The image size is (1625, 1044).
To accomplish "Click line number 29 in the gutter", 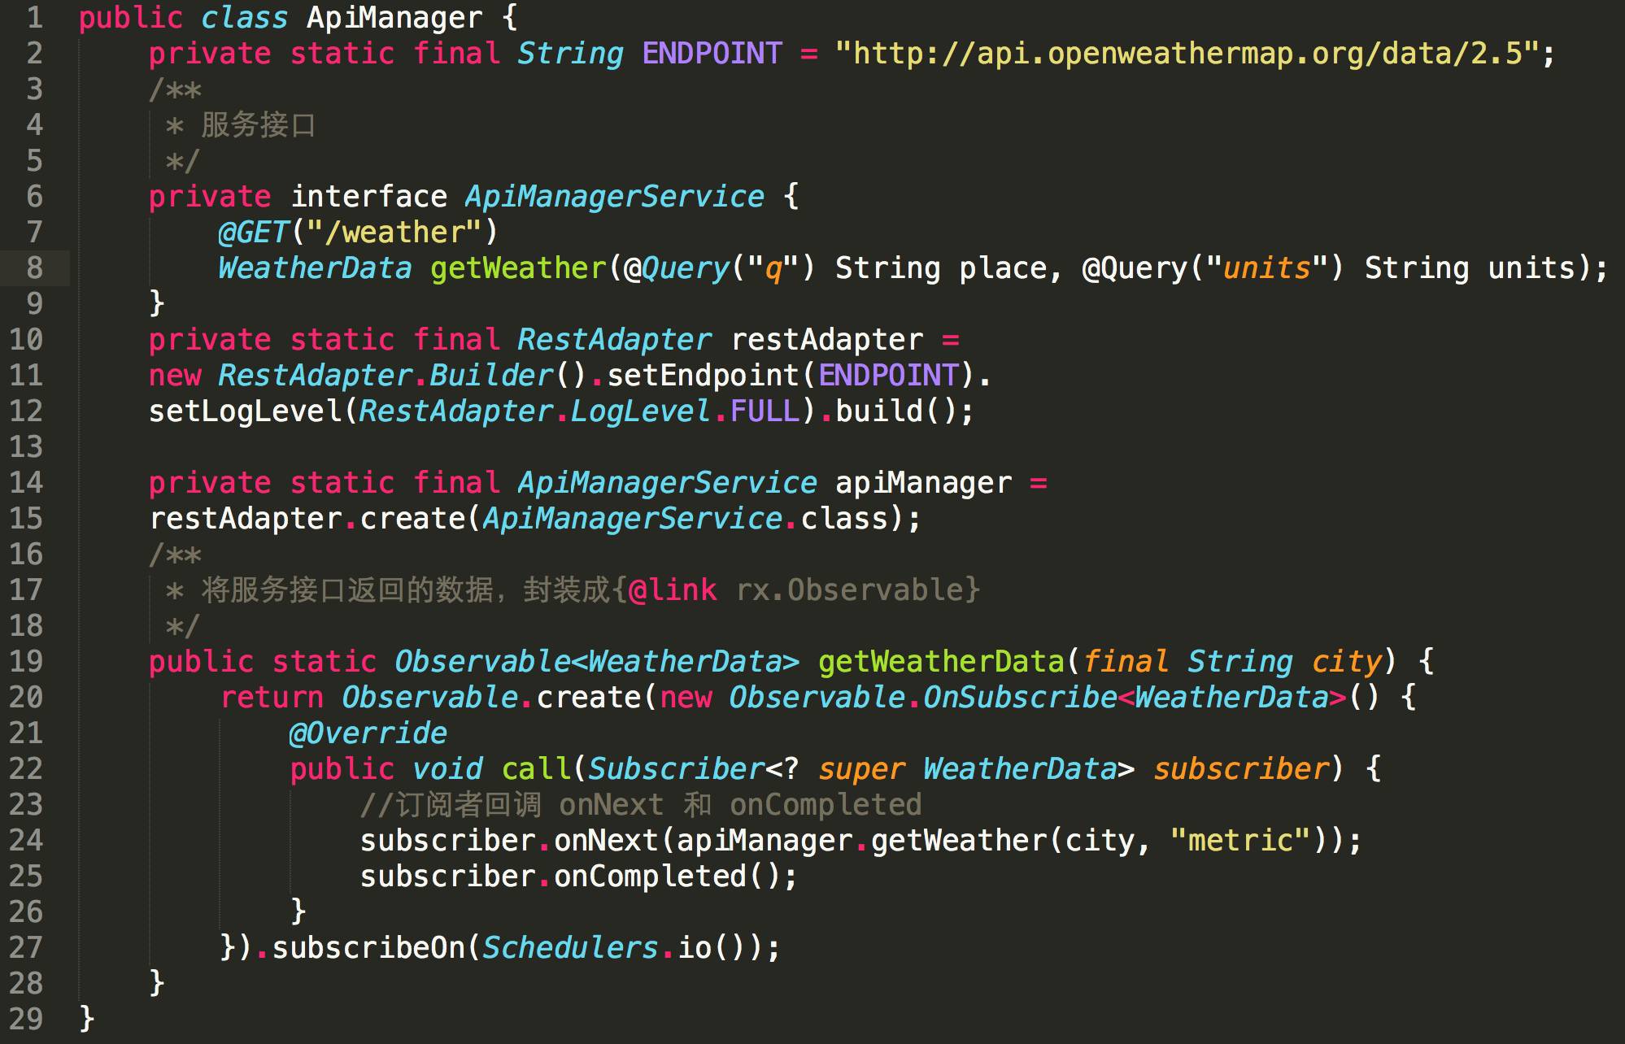I will (x=26, y=1019).
